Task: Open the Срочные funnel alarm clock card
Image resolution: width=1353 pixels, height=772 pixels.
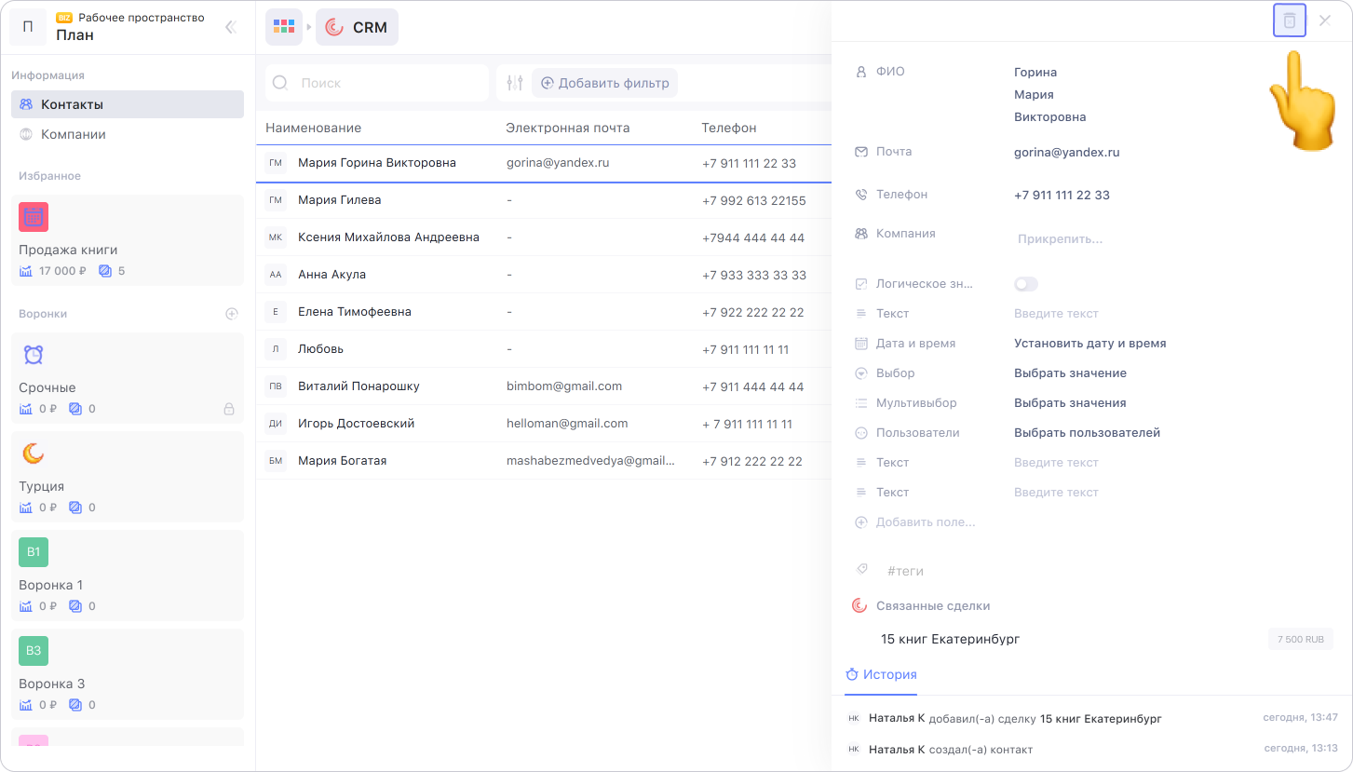Action: [x=128, y=382]
